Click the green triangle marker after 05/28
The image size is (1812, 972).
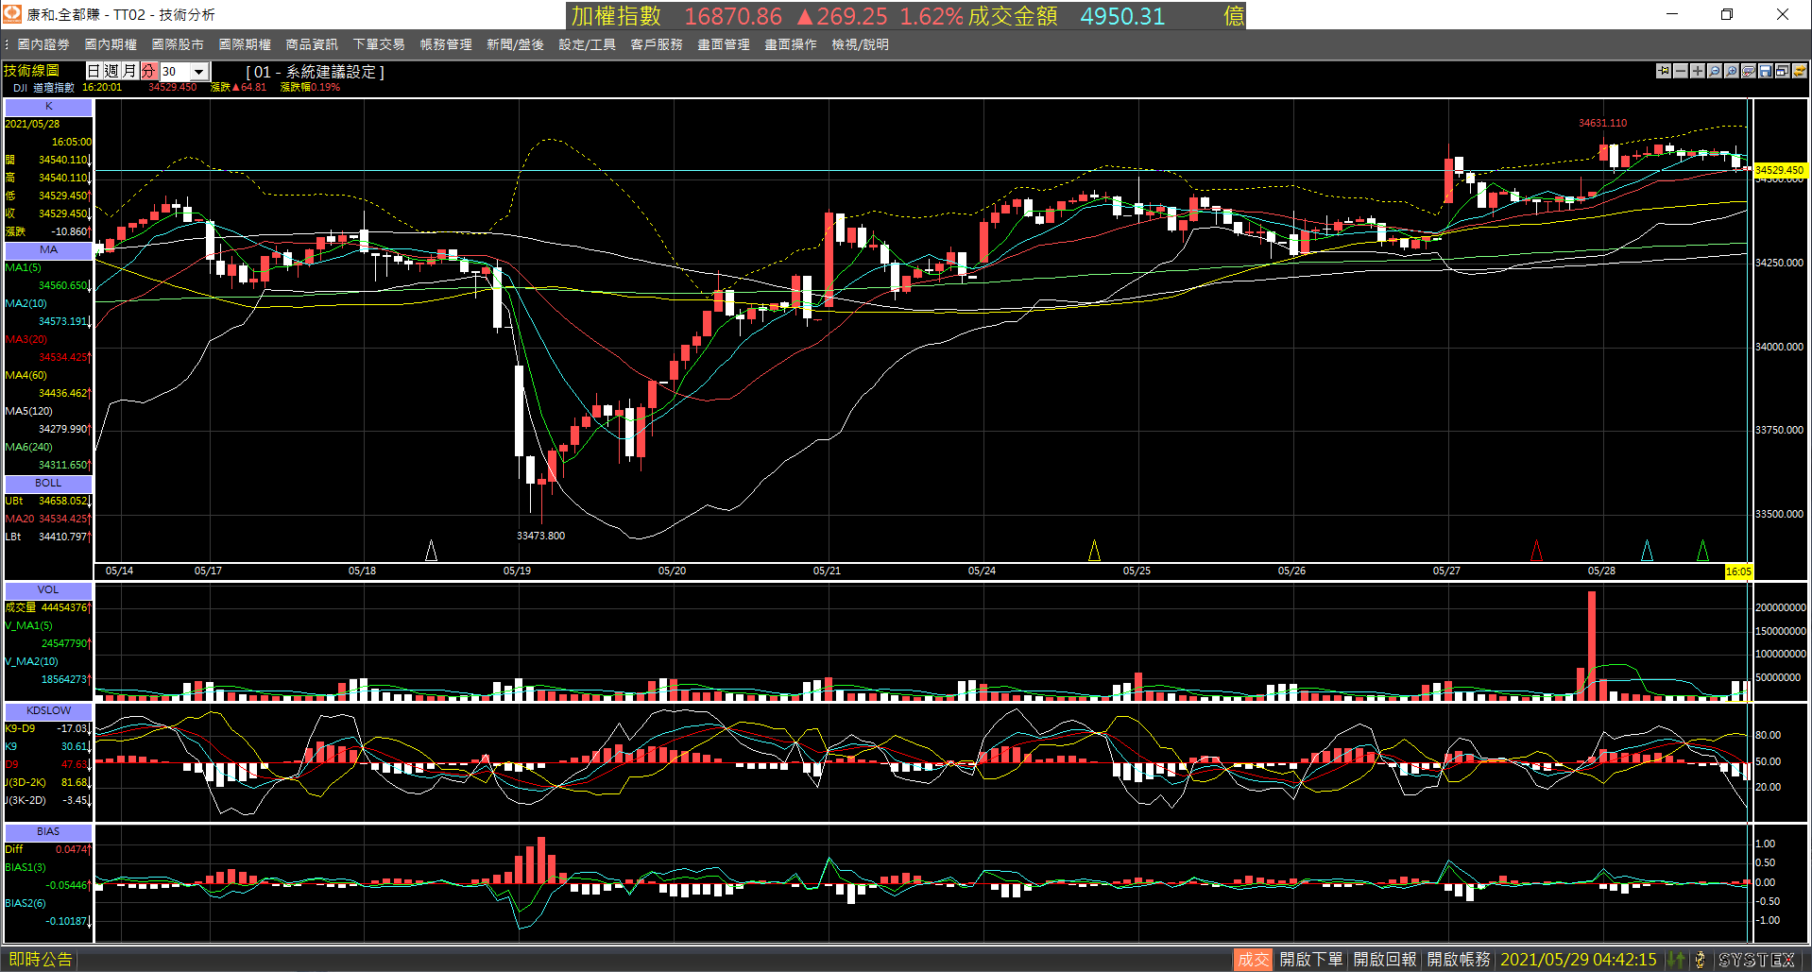coord(1703,550)
